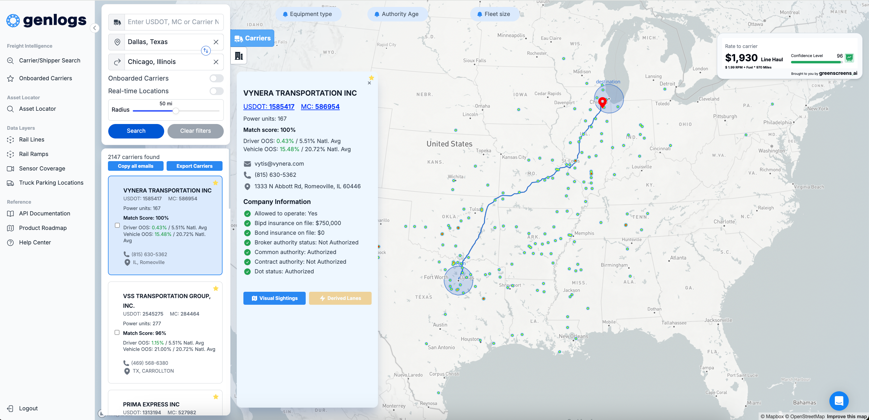Click the Confidence Level chart icon
The height and width of the screenshot is (420, 869).
tap(849, 58)
